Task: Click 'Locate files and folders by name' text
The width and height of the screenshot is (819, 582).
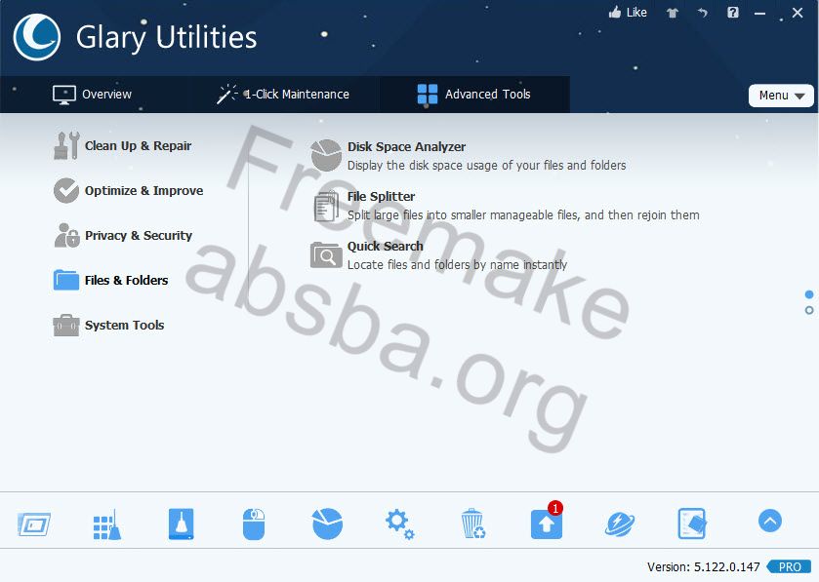Action: [x=457, y=265]
